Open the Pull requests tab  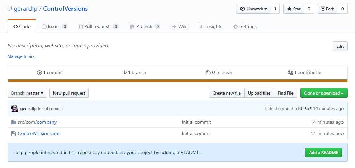coord(98,27)
